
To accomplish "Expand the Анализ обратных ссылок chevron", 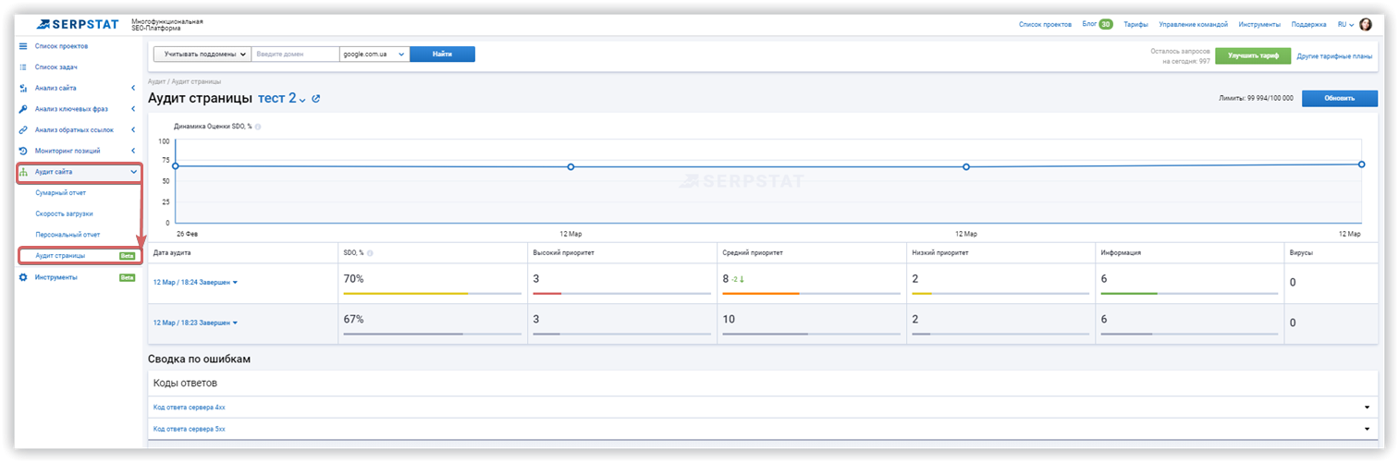I will click(133, 130).
